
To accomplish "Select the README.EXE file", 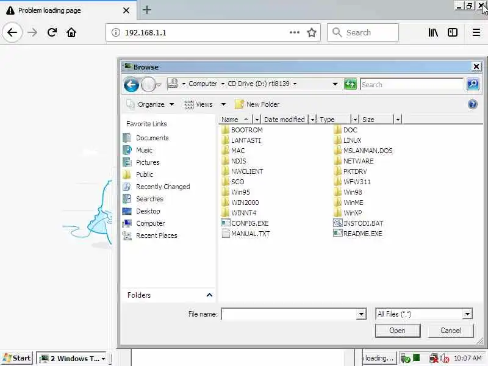I will pos(358,234).
